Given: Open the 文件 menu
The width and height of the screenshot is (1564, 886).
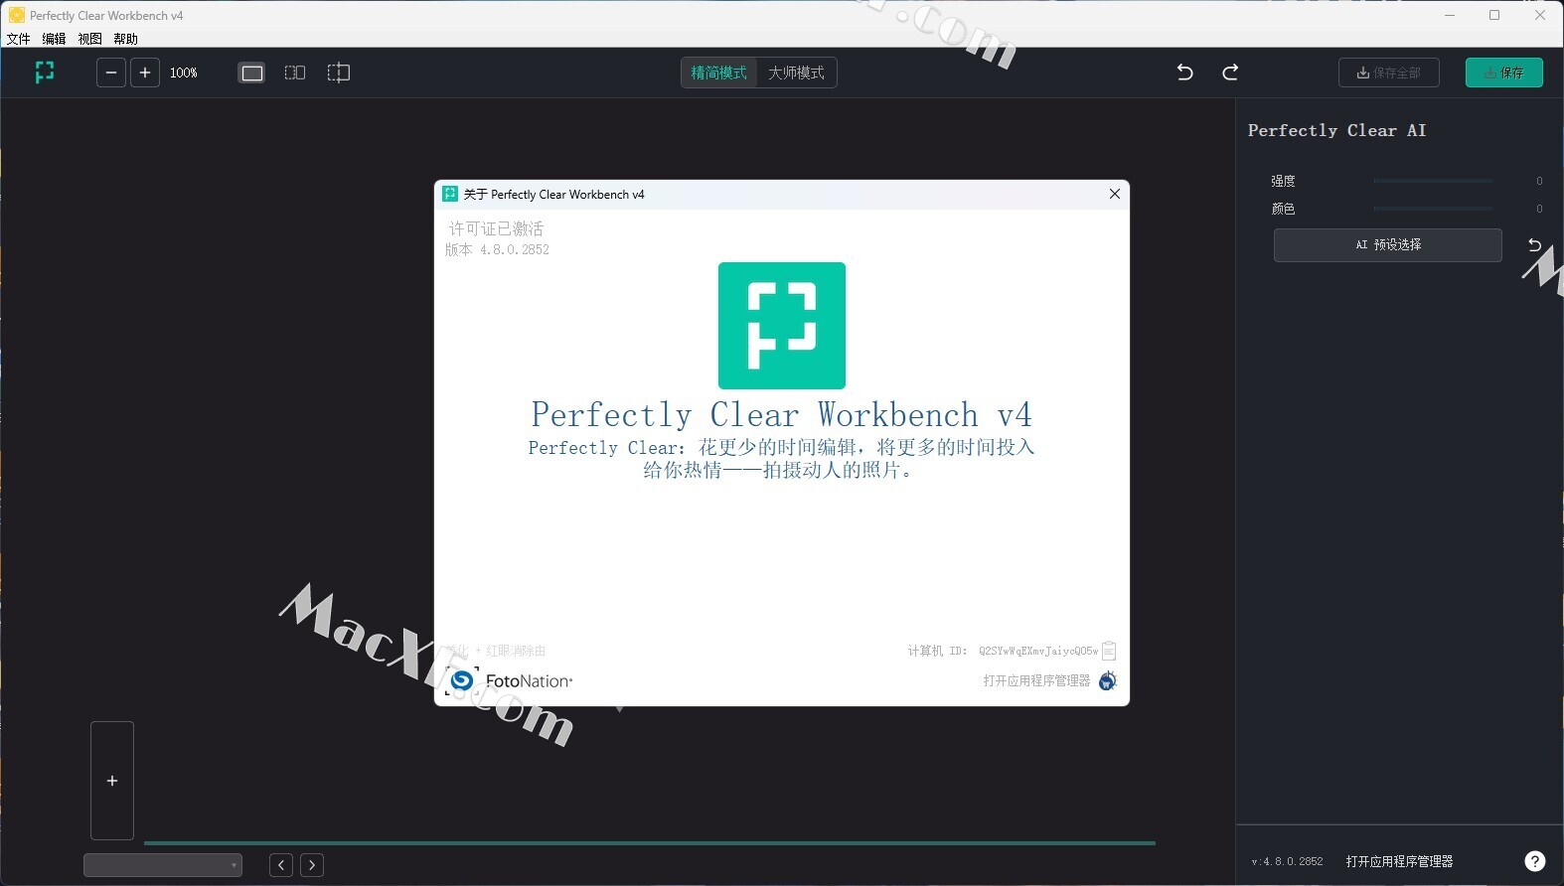Looking at the screenshot, I should click(x=18, y=39).
